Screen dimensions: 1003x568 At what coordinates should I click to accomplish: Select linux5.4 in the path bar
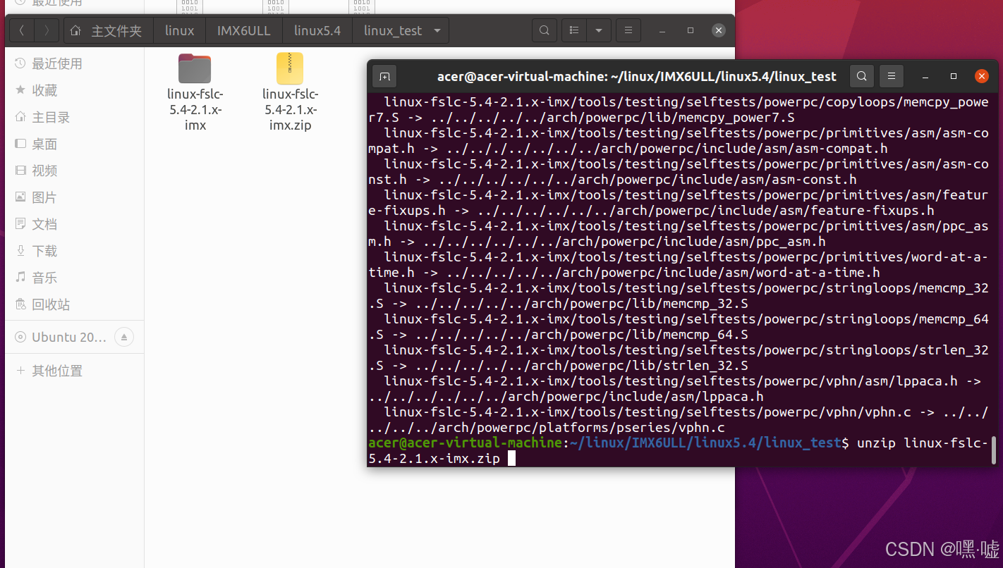(317, 30)
